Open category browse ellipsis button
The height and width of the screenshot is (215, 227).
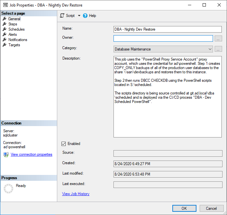pos(218,49)
